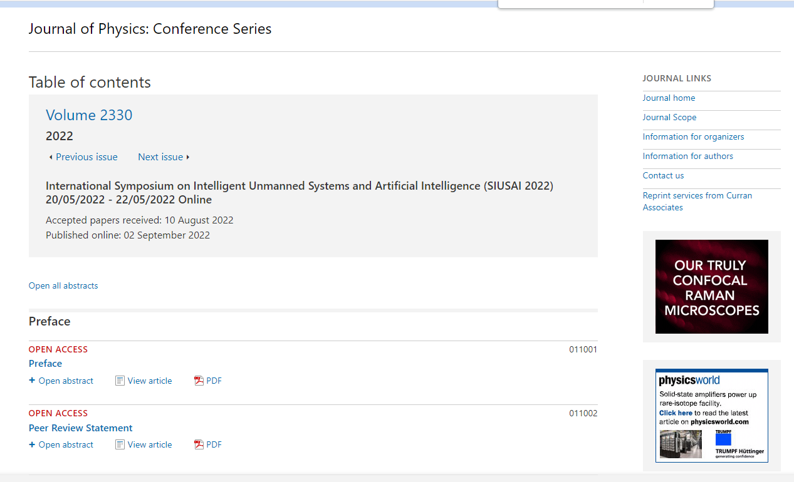This screenshot has width=794, height=482.
Task: Go to the Next issue link
Action: (x=160, y=157)
